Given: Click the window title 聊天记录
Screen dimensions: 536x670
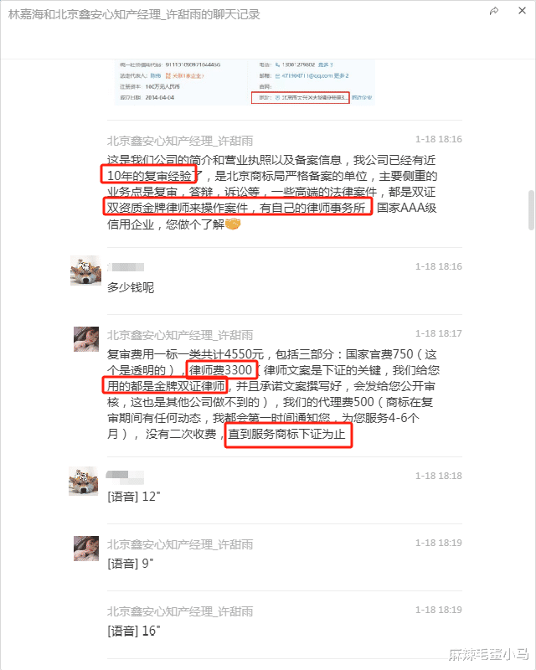Looking at the screenshot, I should [237, 14].
